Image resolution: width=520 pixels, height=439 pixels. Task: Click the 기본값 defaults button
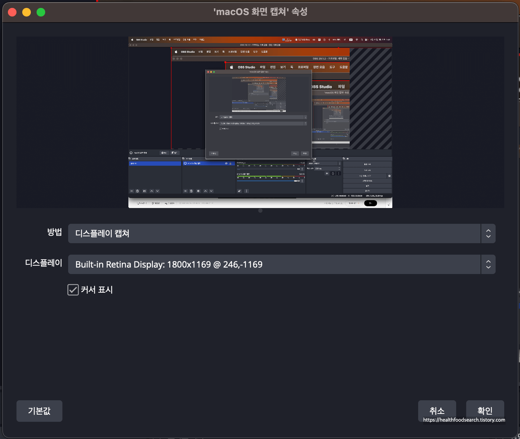[x=39, y=411]
